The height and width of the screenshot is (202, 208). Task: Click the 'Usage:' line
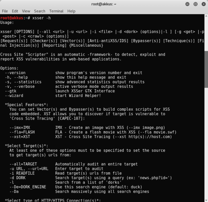[7, 22]
